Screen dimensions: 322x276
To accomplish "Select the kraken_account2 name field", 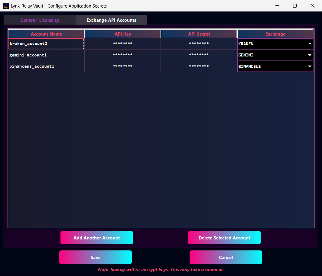I will click(46, 44).
